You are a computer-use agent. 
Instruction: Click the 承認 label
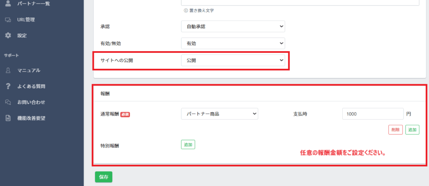coord(105,26)
